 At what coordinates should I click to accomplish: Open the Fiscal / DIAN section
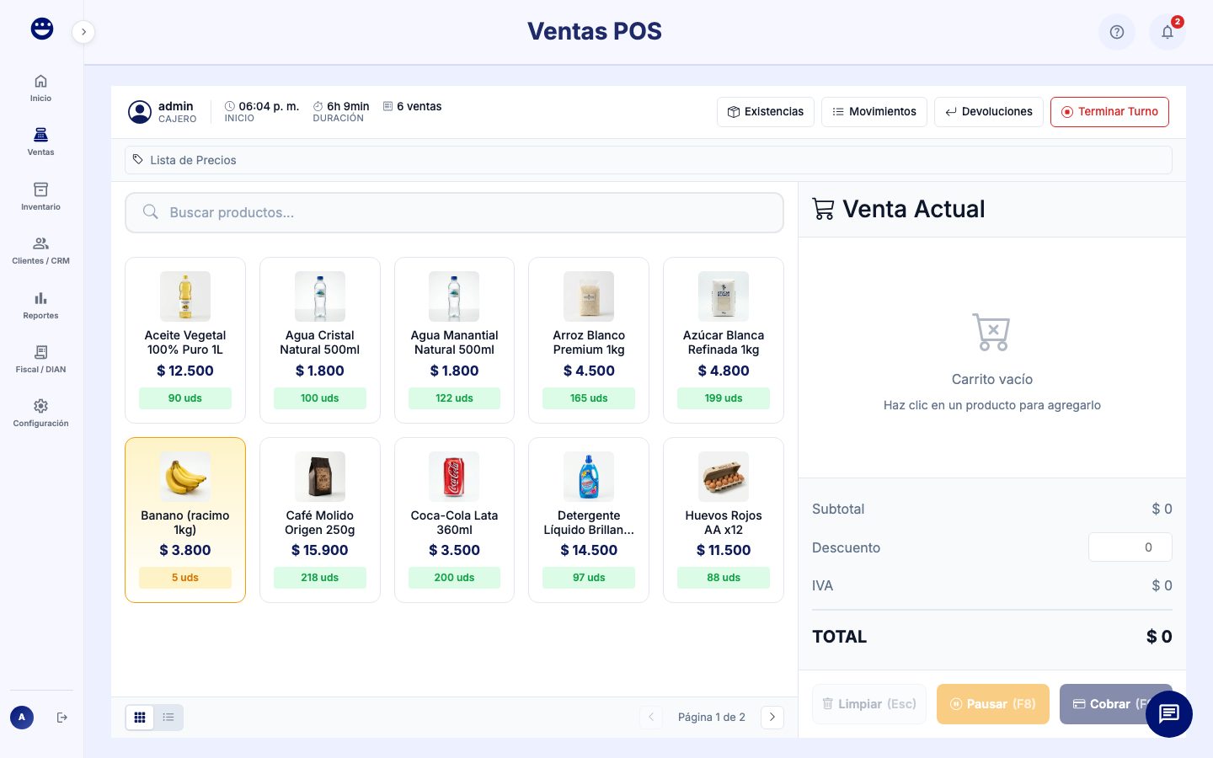click(x=40, y=359)
